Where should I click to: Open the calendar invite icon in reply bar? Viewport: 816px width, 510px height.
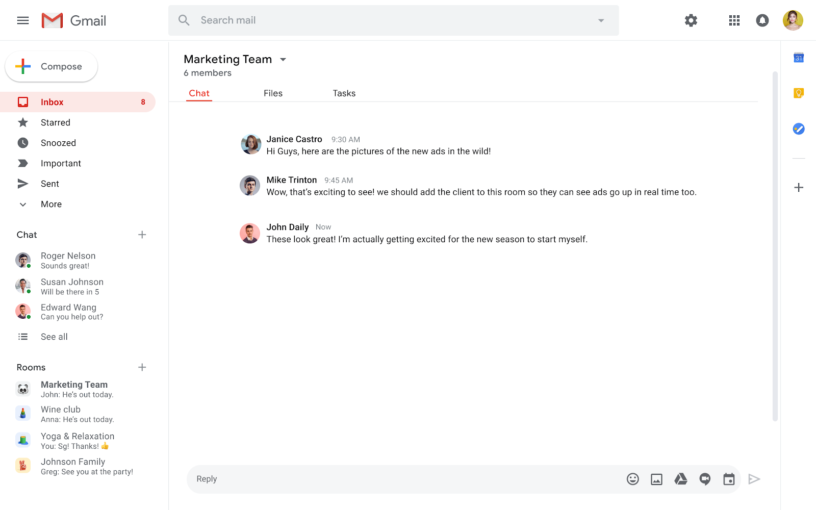point(729,479)
